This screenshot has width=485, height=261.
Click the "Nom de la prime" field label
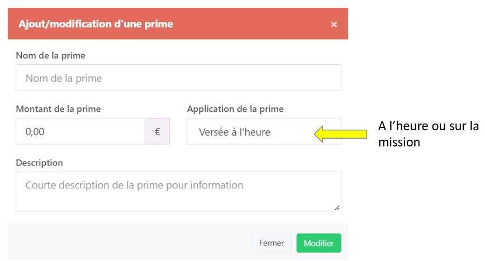(x=51, y=55)
